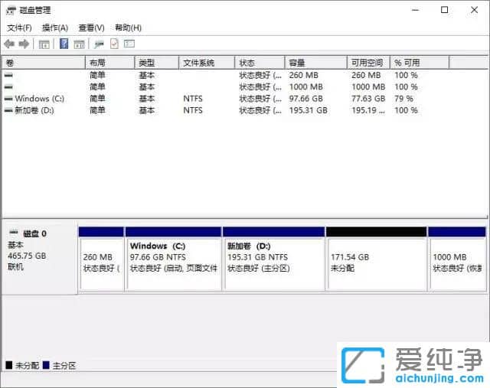Click the 磁盘 0 disk label panel
Viewport: 490px width, 388px height.
40,256
